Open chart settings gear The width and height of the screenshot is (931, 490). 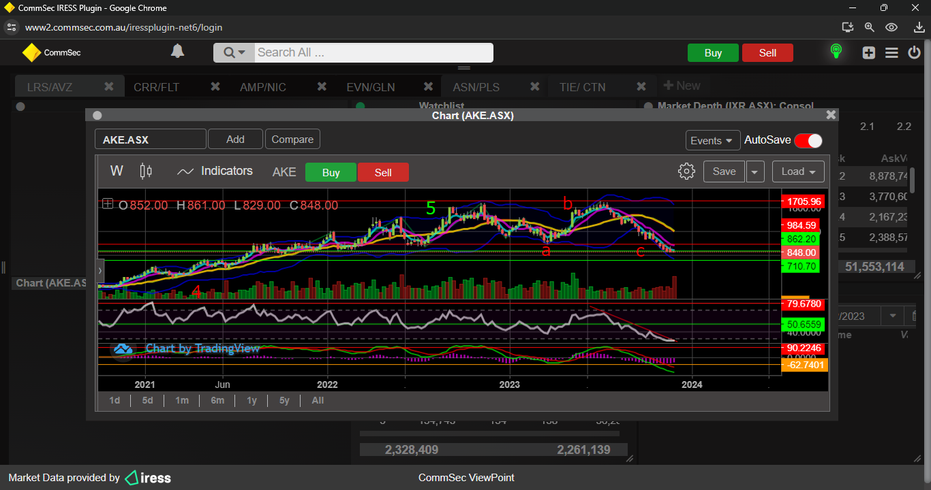pos(686,171)
